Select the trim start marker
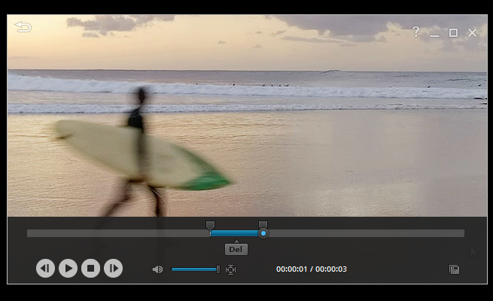This screenshot has height=301, width=493. coord(210,226)
